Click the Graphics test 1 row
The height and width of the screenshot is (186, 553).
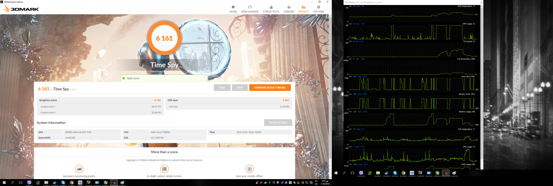click(100, 106)
